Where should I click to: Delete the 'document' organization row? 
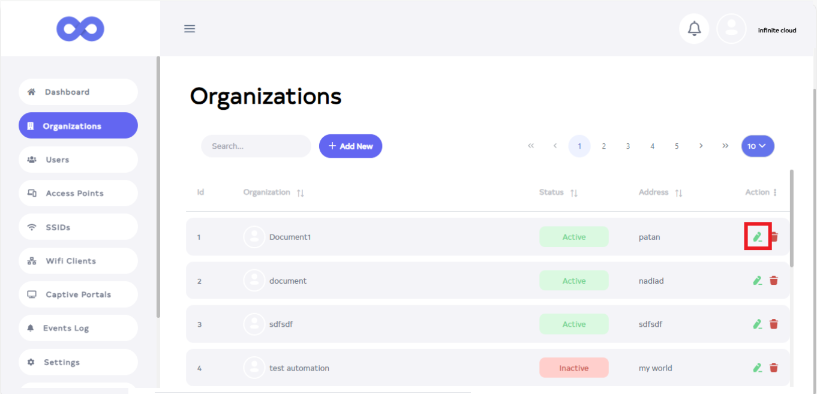pos(774,281)
